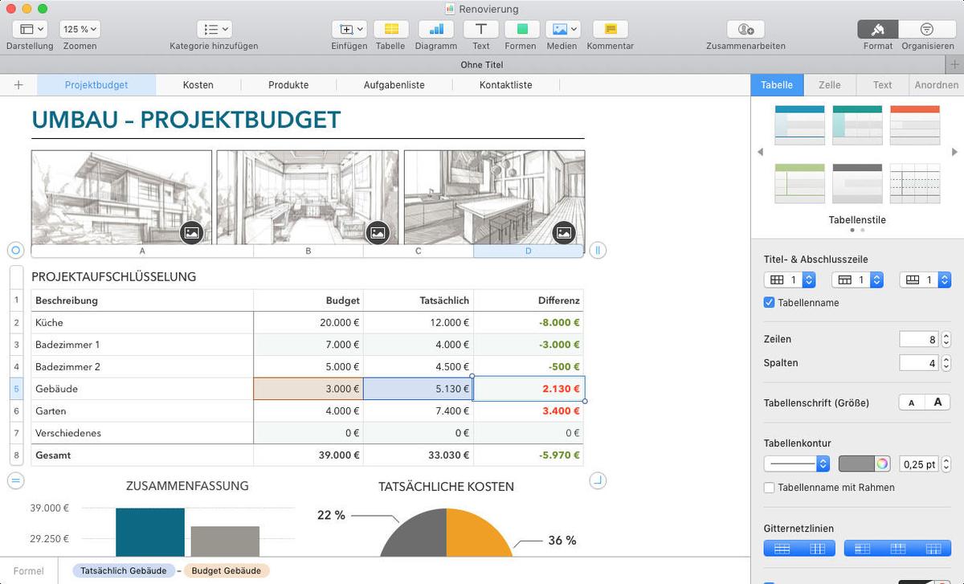Click the Budget Gebäude formula token
964x584 pixels.
click(x=227, y=570)
